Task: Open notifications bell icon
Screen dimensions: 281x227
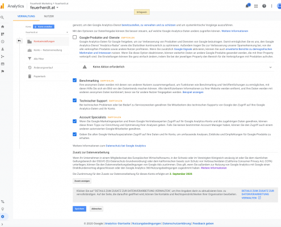Action: pyautogui.click(x=248, y=6)
